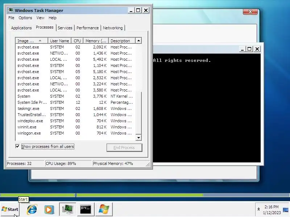
Task: Select svchost.exe using 5,492 K memory
Action: click(75, 59)
